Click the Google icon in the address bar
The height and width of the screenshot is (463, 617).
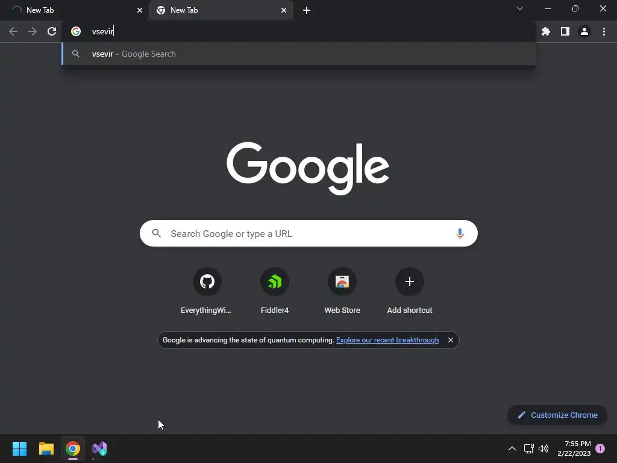(x=76, y=31)
